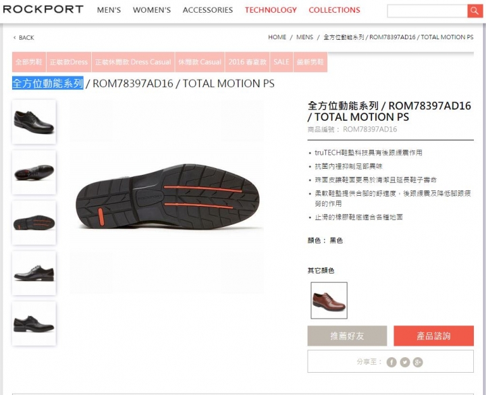The image size is (486, 395).
Task: Open the WOMEN'S menu
Action: point(152,10)
